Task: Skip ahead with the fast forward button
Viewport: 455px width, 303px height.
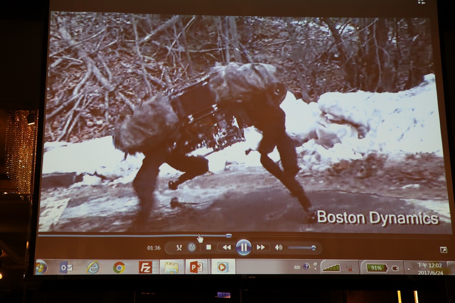Action: tap(261, 247)
